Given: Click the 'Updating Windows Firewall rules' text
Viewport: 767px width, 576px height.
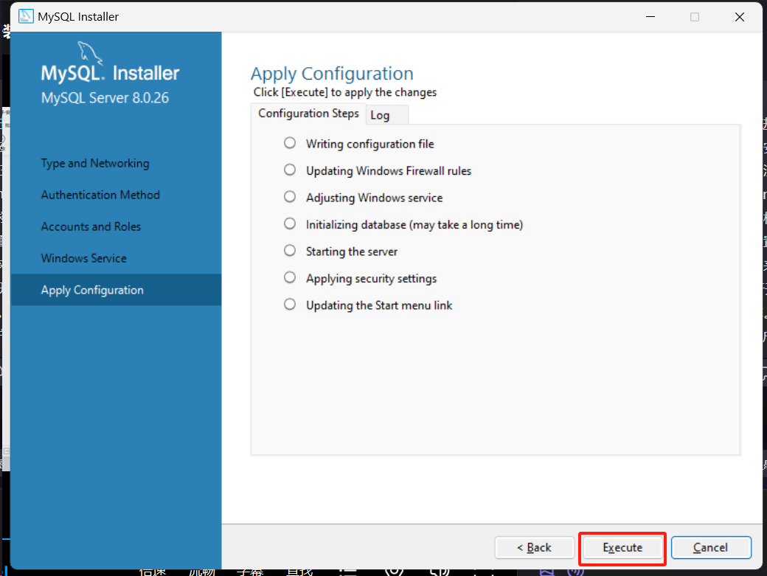Looking at the screenshot, I should coord(389,171).
